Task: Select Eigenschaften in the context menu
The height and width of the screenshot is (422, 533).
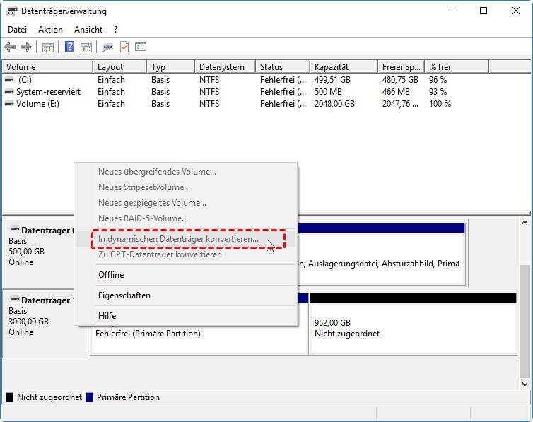Action: [x=186, y=295]
